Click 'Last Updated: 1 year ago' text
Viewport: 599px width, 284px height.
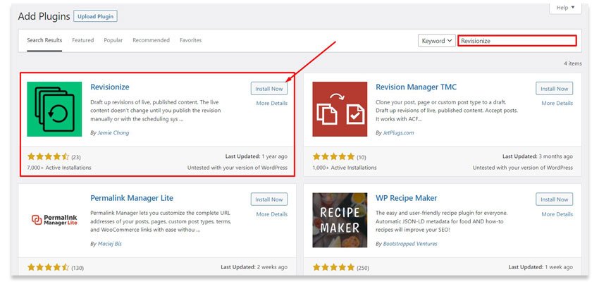click(x=257, y=156)
